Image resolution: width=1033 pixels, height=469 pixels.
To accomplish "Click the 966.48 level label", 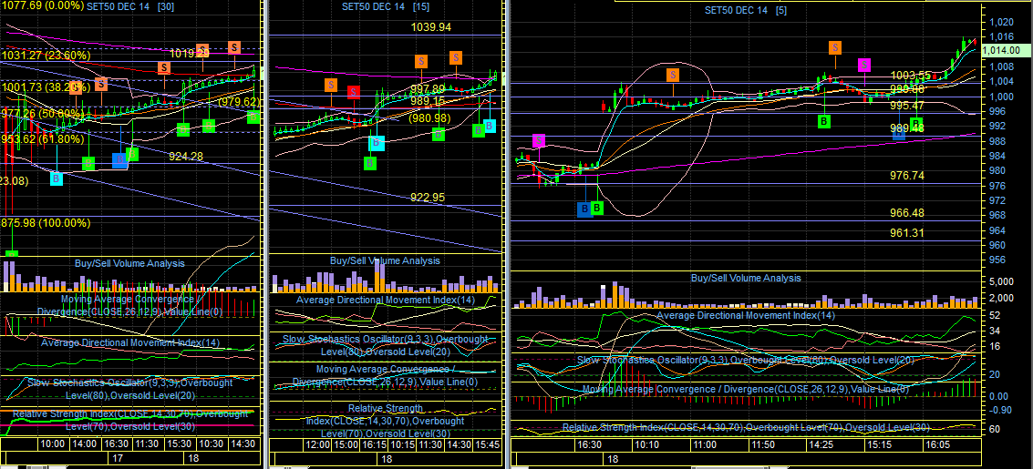I will pos(907,213).
